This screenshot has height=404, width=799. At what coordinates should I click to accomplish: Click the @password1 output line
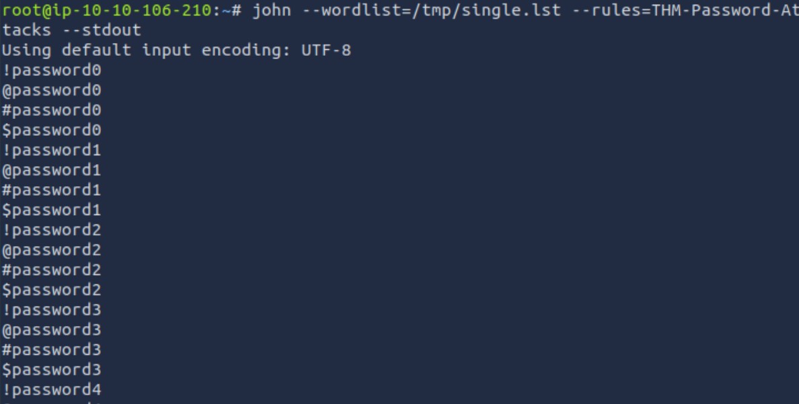pos(52,170)
